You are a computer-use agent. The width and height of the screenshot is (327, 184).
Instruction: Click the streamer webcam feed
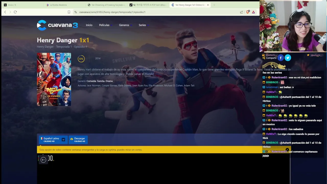coord(293,26)
